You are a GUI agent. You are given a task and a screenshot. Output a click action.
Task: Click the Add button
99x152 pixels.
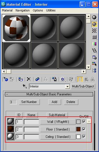55,102
